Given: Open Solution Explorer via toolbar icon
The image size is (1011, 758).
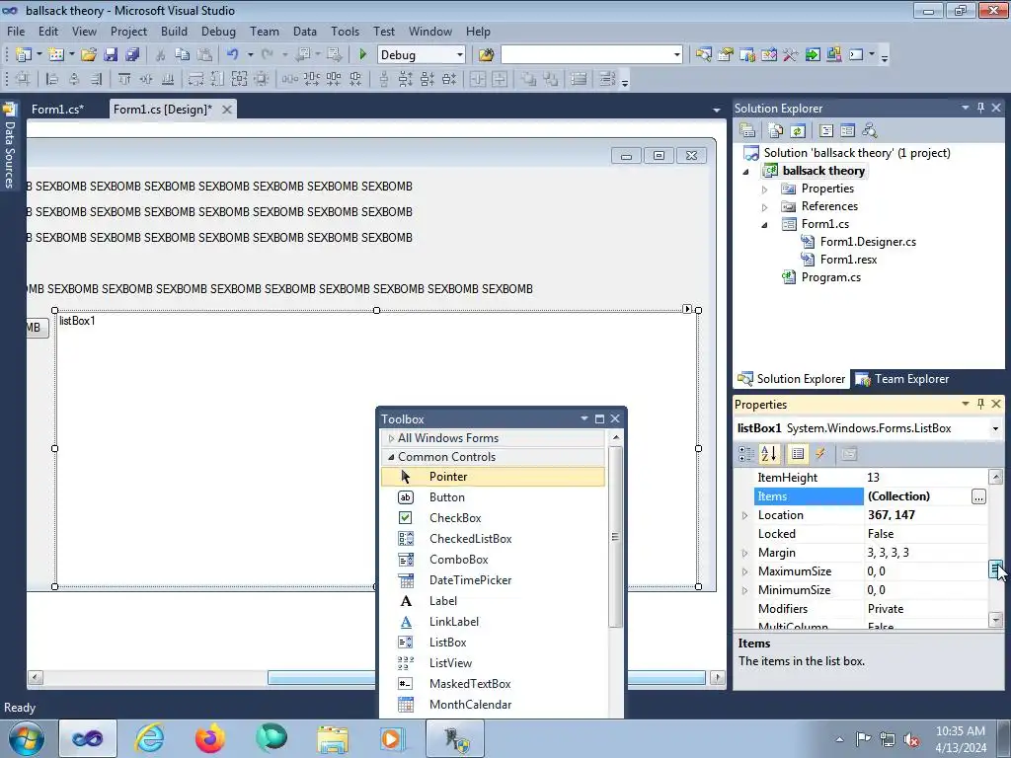Looking at the screenshot, I should 703,55.
